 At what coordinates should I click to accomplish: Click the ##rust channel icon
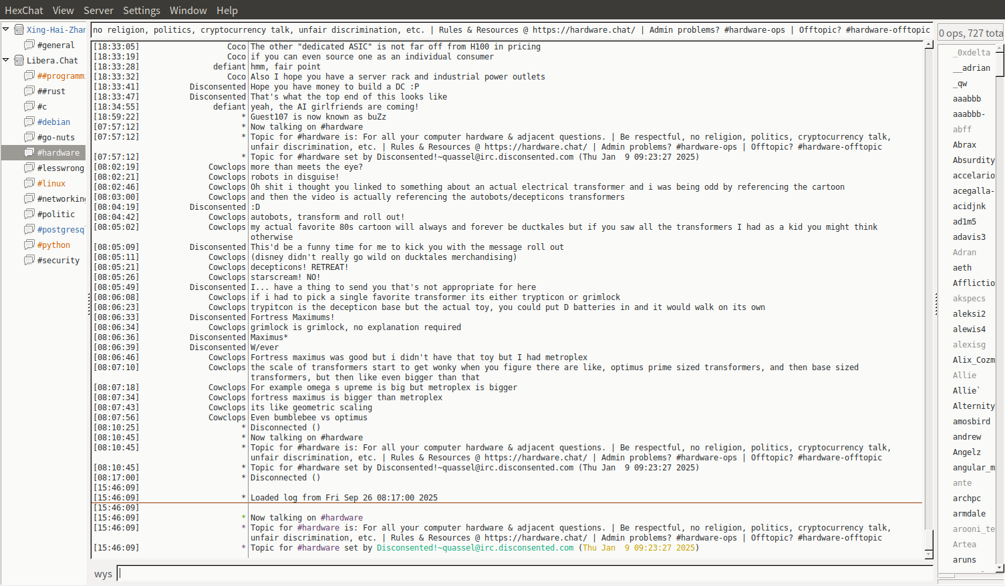[29, 91]
